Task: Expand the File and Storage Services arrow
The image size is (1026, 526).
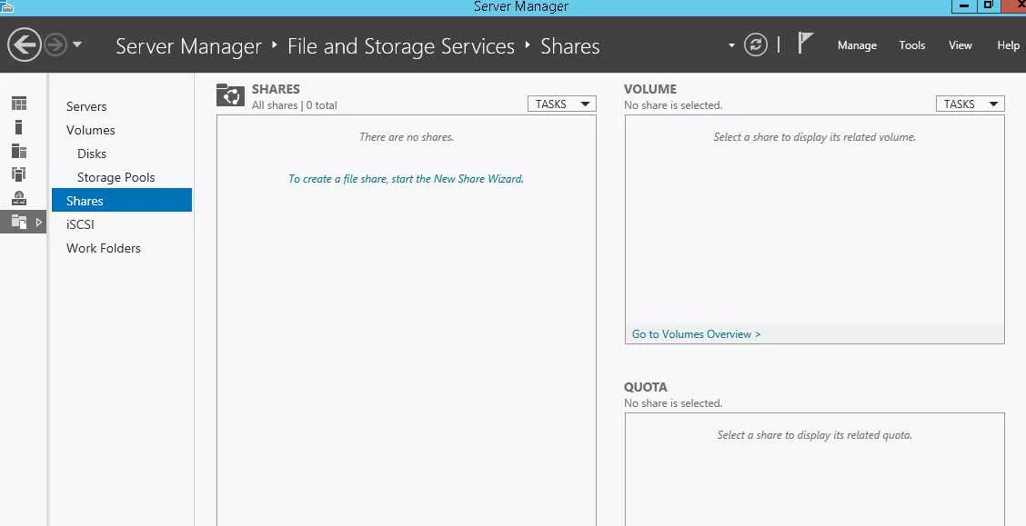Action: click(x=38, y=223)
